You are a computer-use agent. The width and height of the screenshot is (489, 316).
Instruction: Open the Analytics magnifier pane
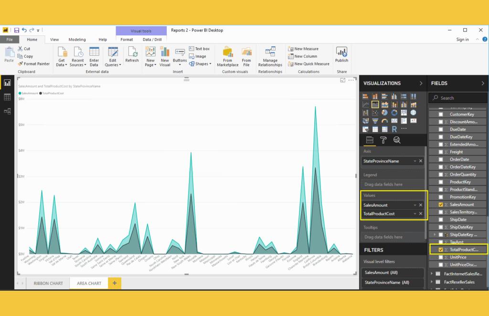[x=396, y=140]
